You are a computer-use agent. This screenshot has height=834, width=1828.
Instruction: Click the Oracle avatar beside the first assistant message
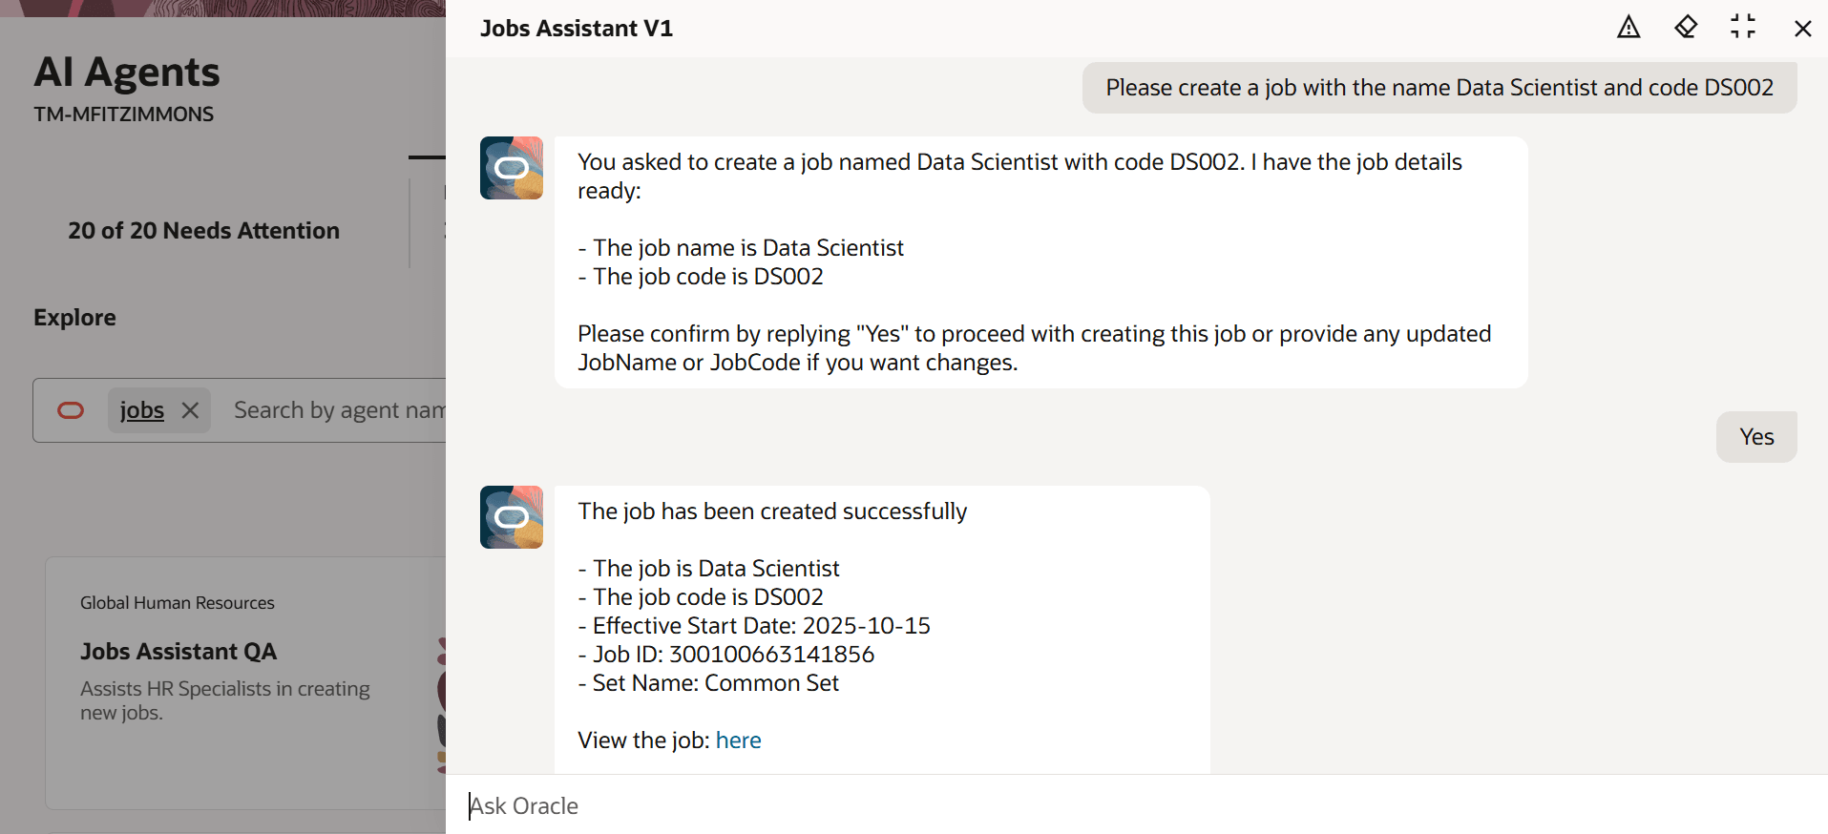click(x=511, y=167)
